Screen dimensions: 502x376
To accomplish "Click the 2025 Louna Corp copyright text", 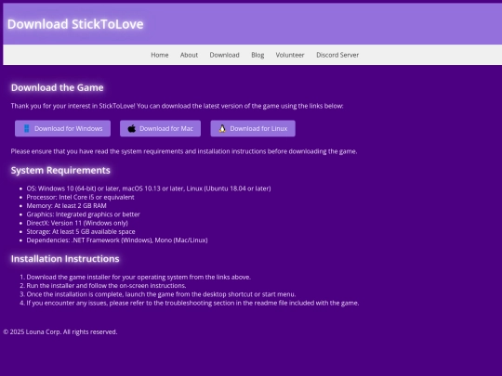I will 60,332.
